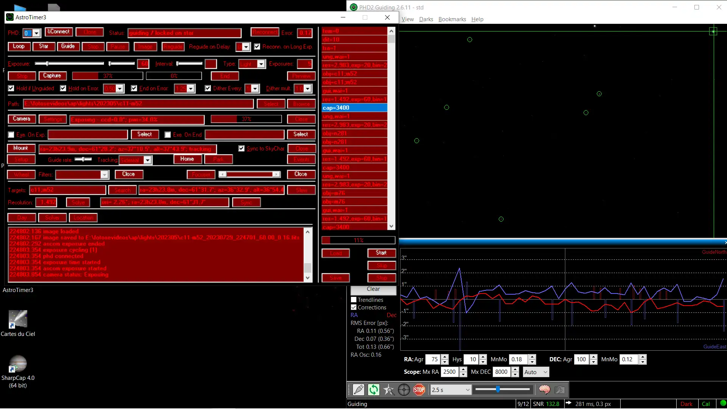727x409 pixels.
Task: Click log panel scrollbar up arrow
Action: [x=307, y=232]
